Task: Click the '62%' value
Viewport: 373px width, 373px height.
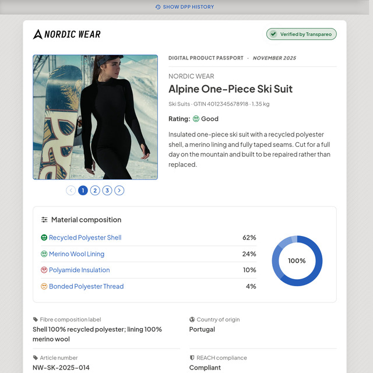Action: (249, 237)
